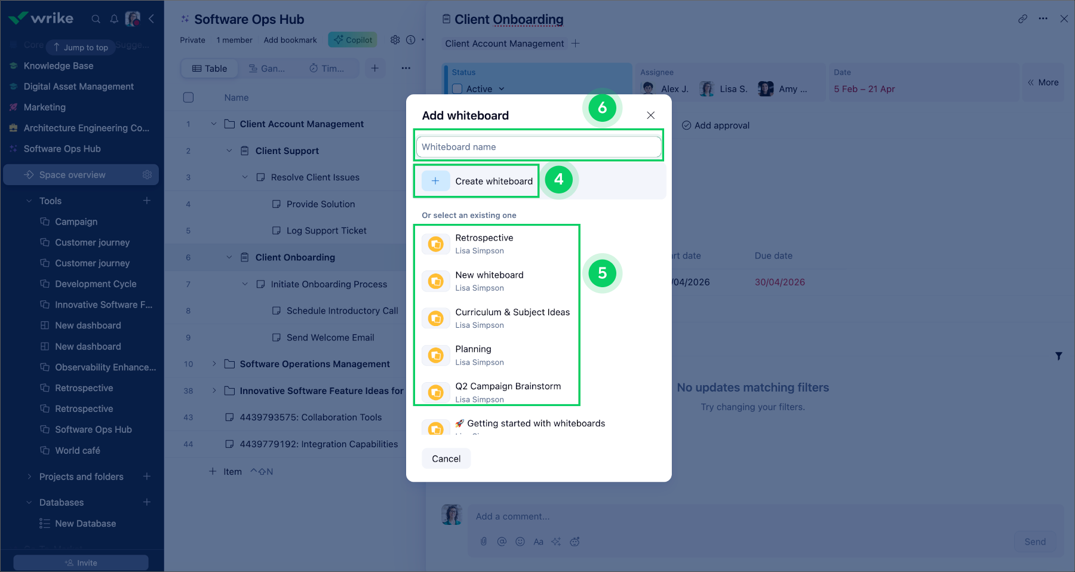
Task: Click the AI agent robot icon in comment toolbar
Action: [x=575, y=542]
